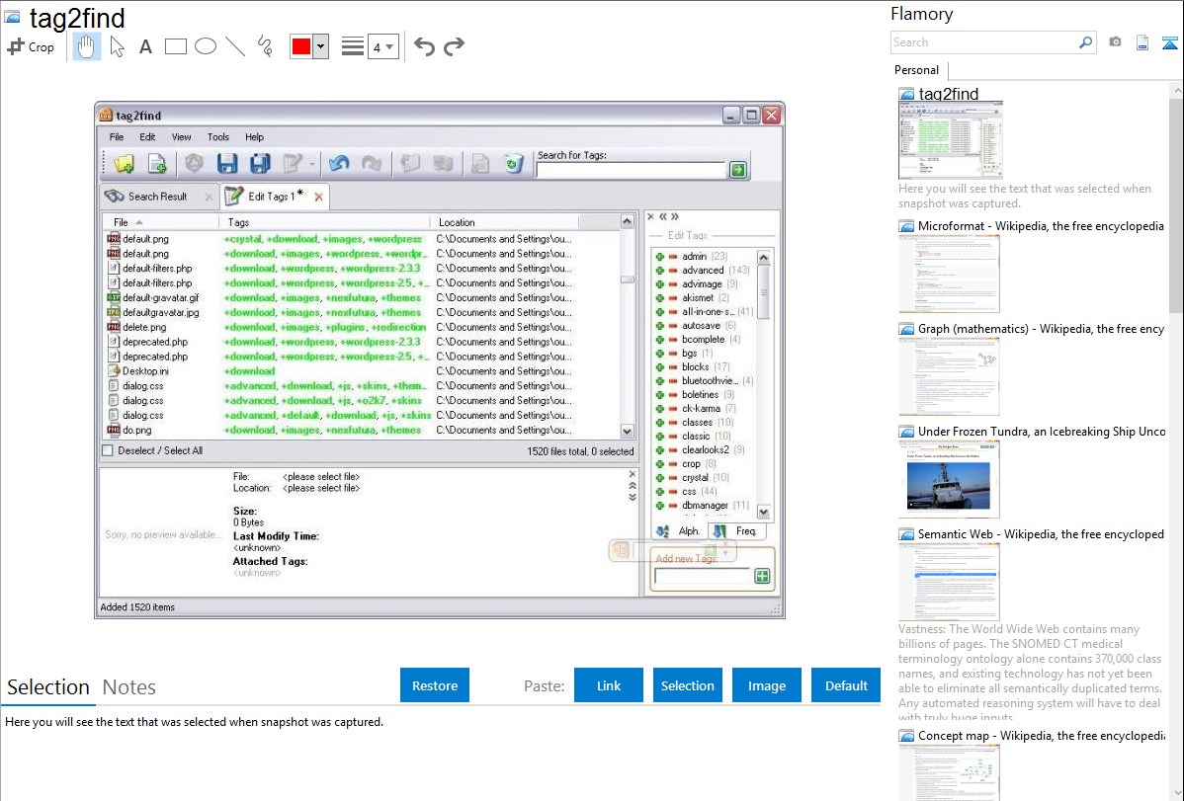Viewport: 1184px width, 801px height.
Task: Click the up double chevron in preview pane
Action: click(x=632, y=485)
